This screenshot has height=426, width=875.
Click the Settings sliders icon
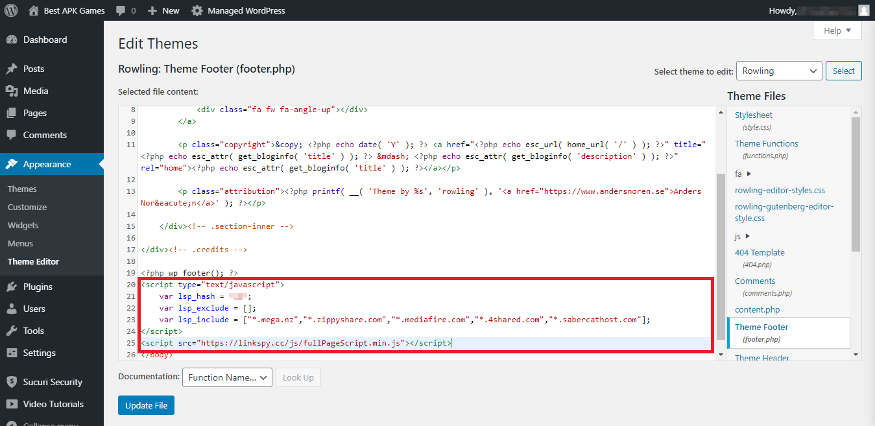click(x=12, y=353)
